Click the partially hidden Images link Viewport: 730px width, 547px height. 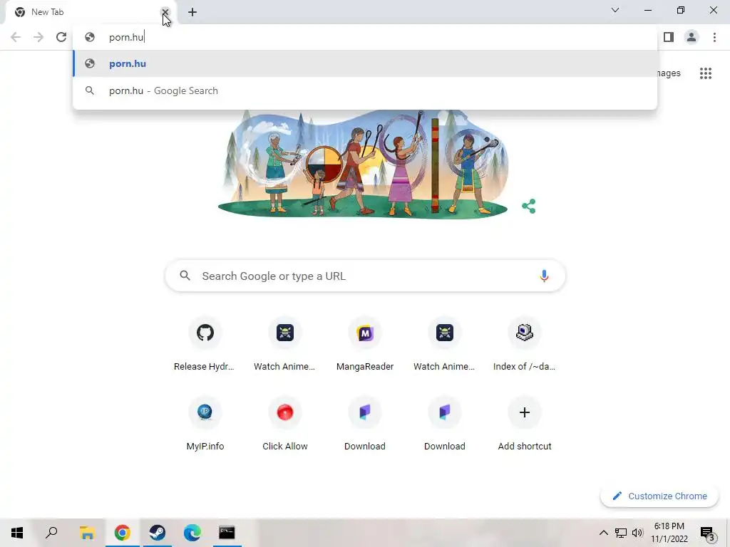click(x=669, y=73)
